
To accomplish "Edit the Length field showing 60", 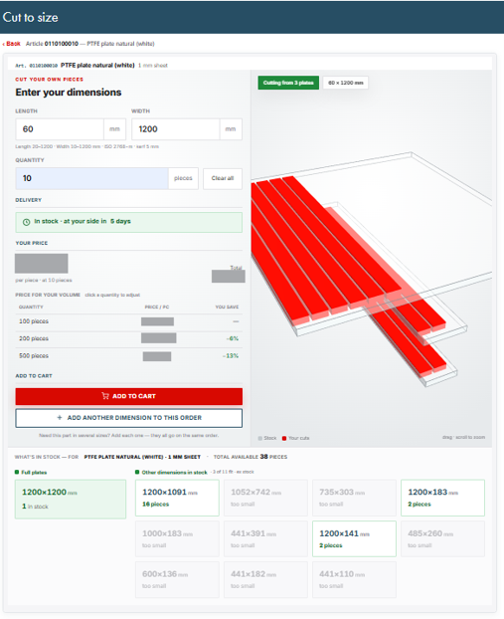I will click(x=60, y=129).
